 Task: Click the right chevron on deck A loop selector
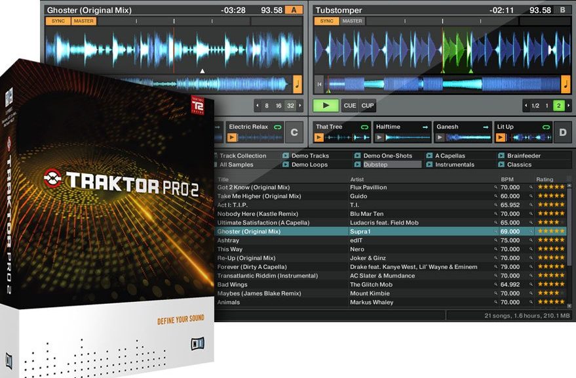[301, 105]
